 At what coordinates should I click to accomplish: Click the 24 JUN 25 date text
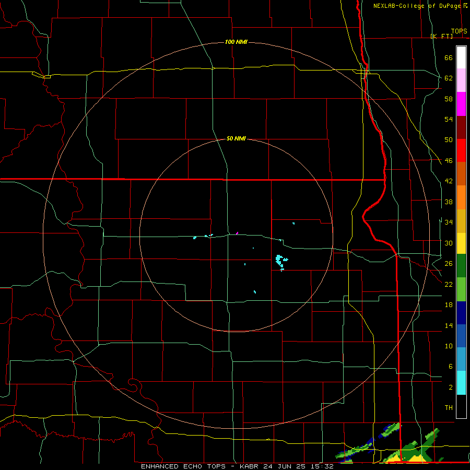tap(285, 466)
